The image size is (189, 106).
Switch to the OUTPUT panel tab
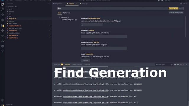tap(68, 64)
